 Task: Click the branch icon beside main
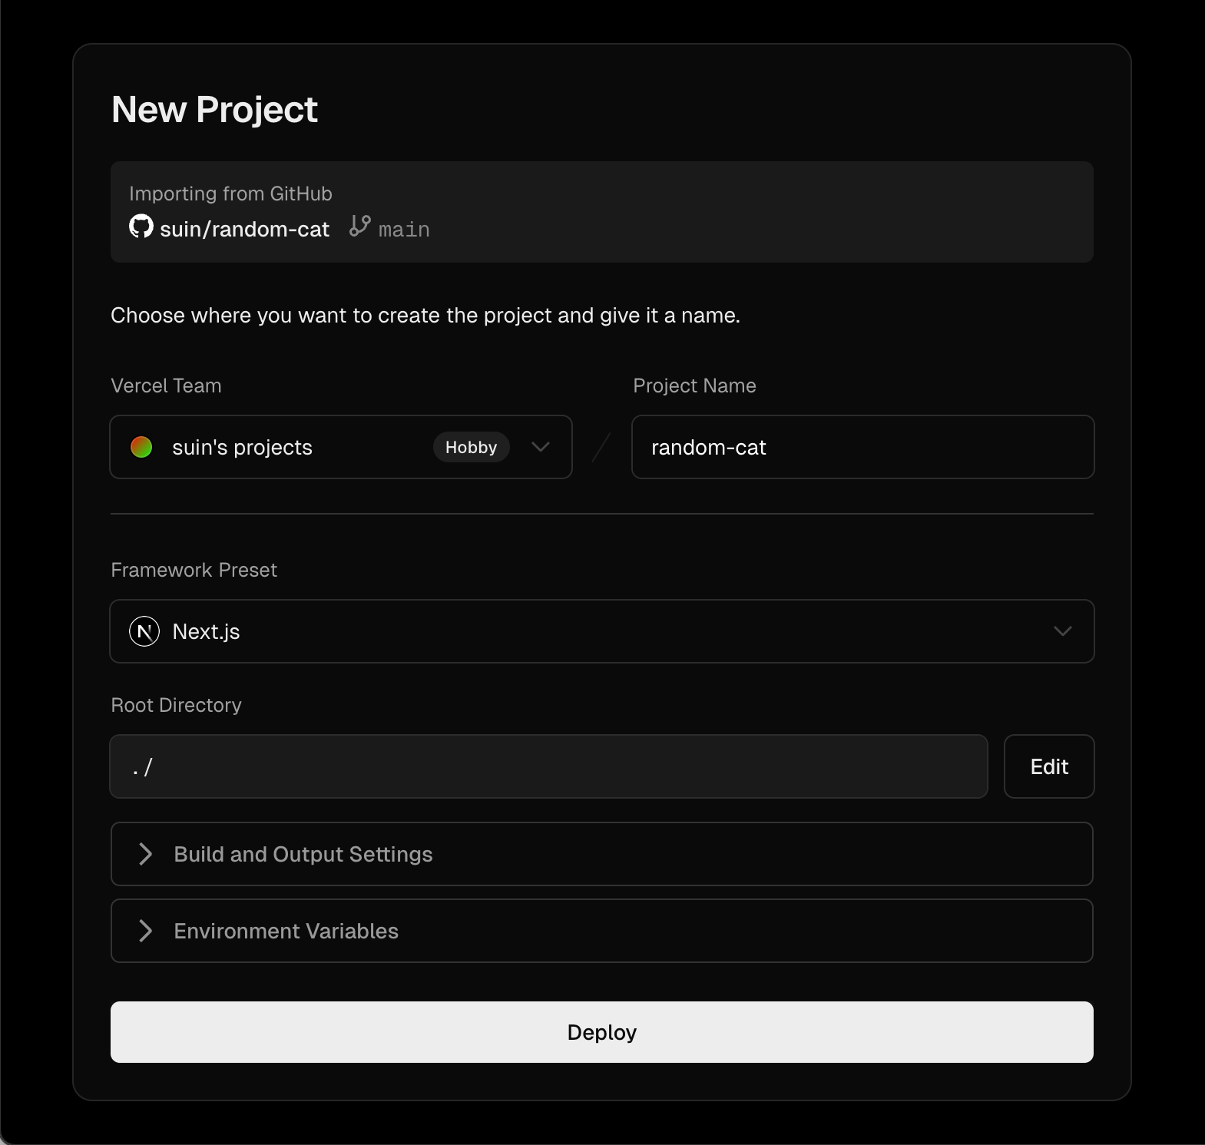pos(359,227)
